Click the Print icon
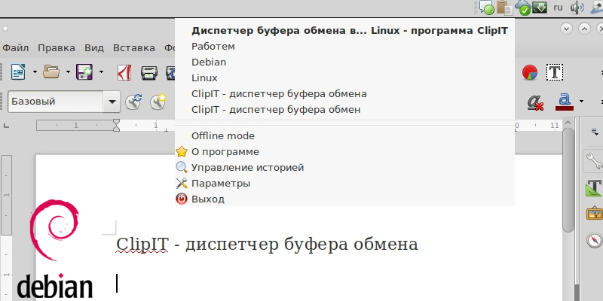Image resolution: width=603 pixels, height=301 pixels. pyautogui.click(x=149, y=71)
